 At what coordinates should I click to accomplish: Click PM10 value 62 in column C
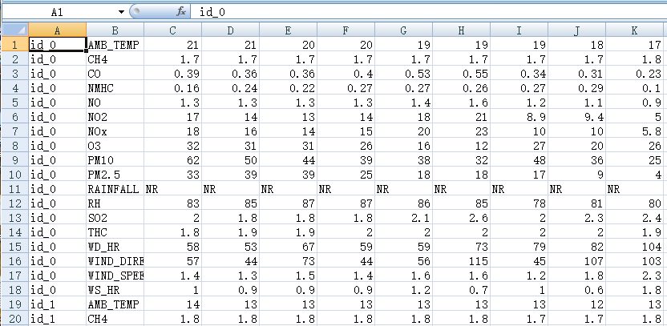pos(172,160)
